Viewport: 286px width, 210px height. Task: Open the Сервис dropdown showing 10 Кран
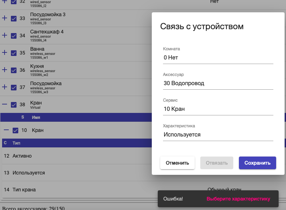click(x=218, y=109)
